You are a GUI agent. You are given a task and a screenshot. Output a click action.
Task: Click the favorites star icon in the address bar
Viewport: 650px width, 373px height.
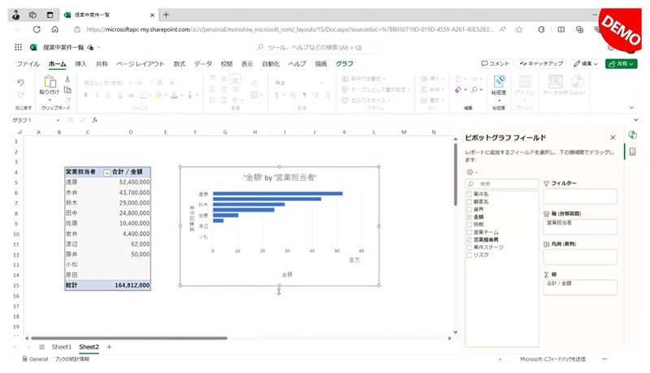pos(519,29)
